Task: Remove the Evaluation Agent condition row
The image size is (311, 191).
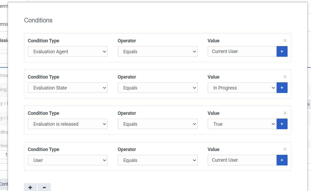Action: click(285, 41)
